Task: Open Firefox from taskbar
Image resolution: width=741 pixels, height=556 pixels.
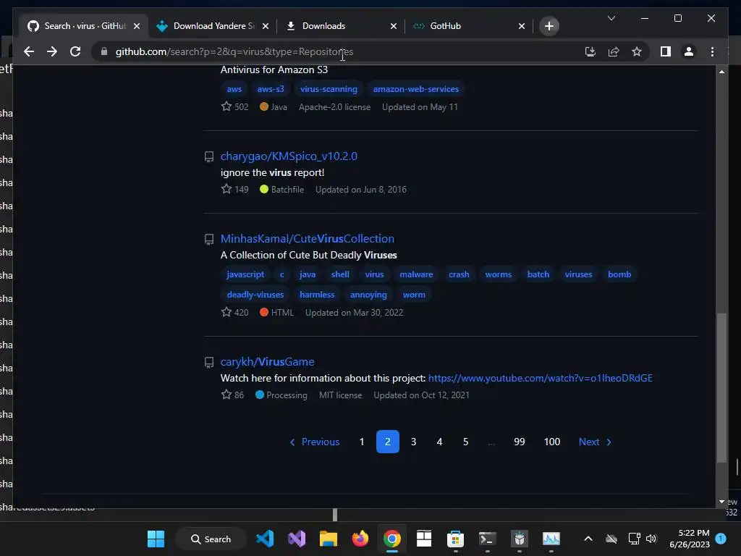Action: point(360,539)
